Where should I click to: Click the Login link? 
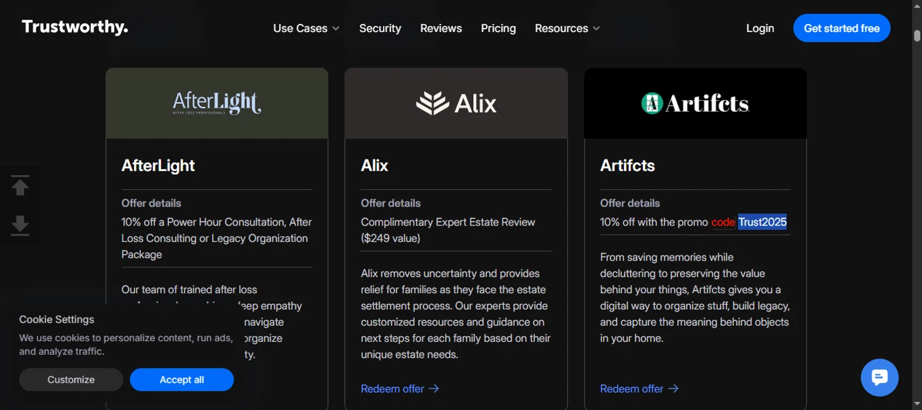[760, 28]
